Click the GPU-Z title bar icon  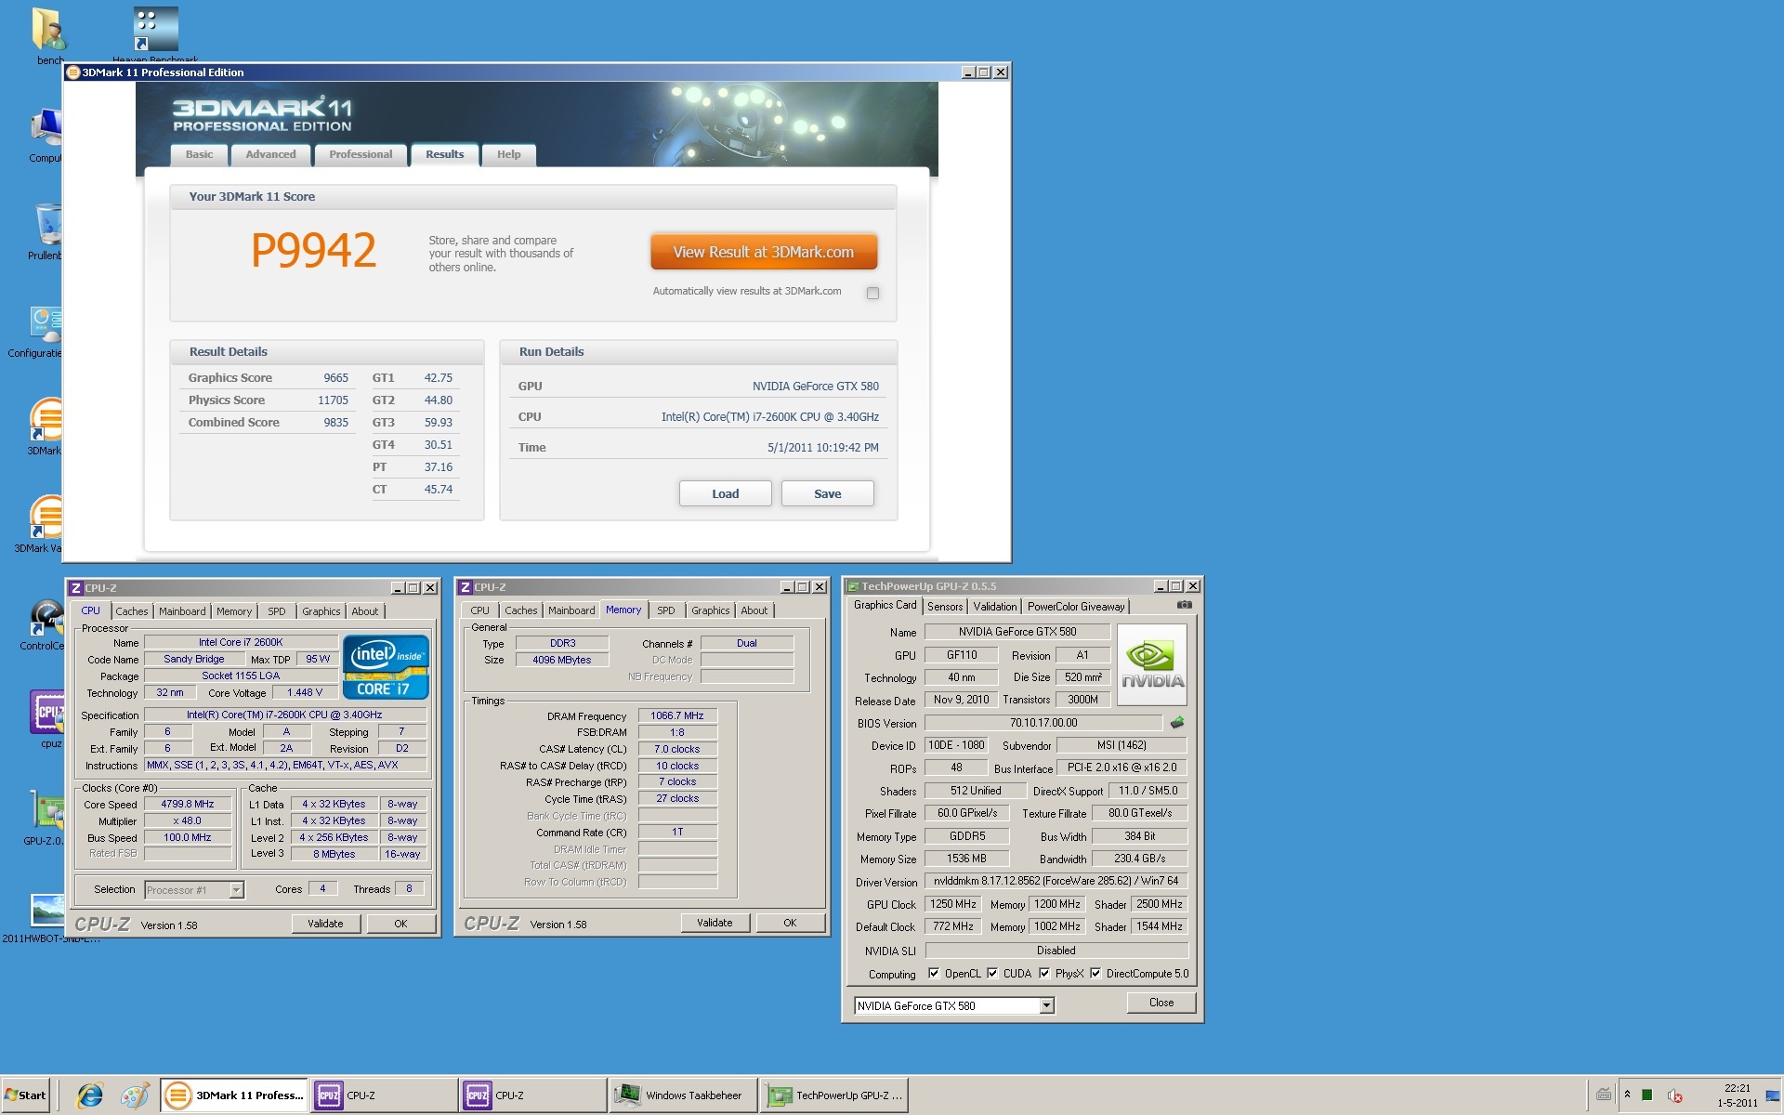point(852,586)
